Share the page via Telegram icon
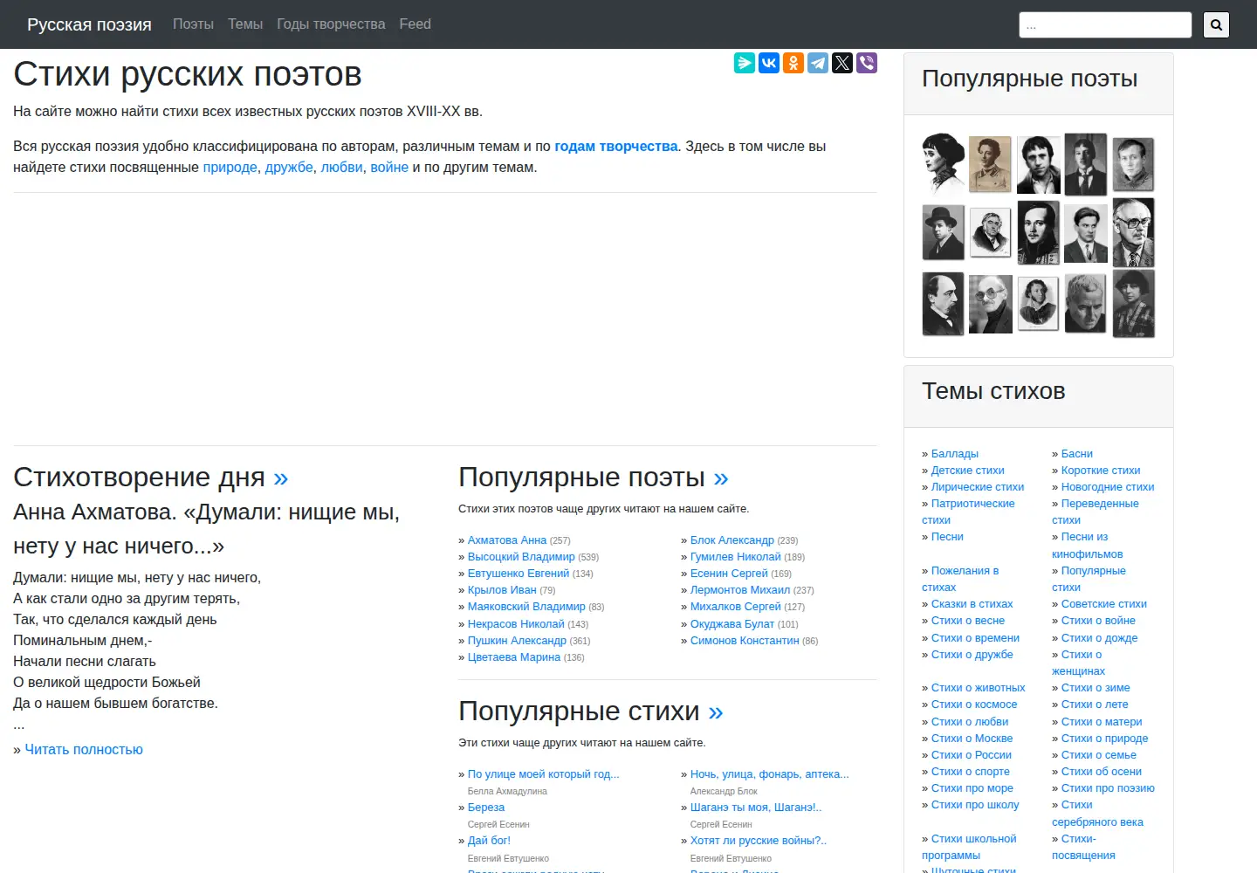 [x=818, y=63]
